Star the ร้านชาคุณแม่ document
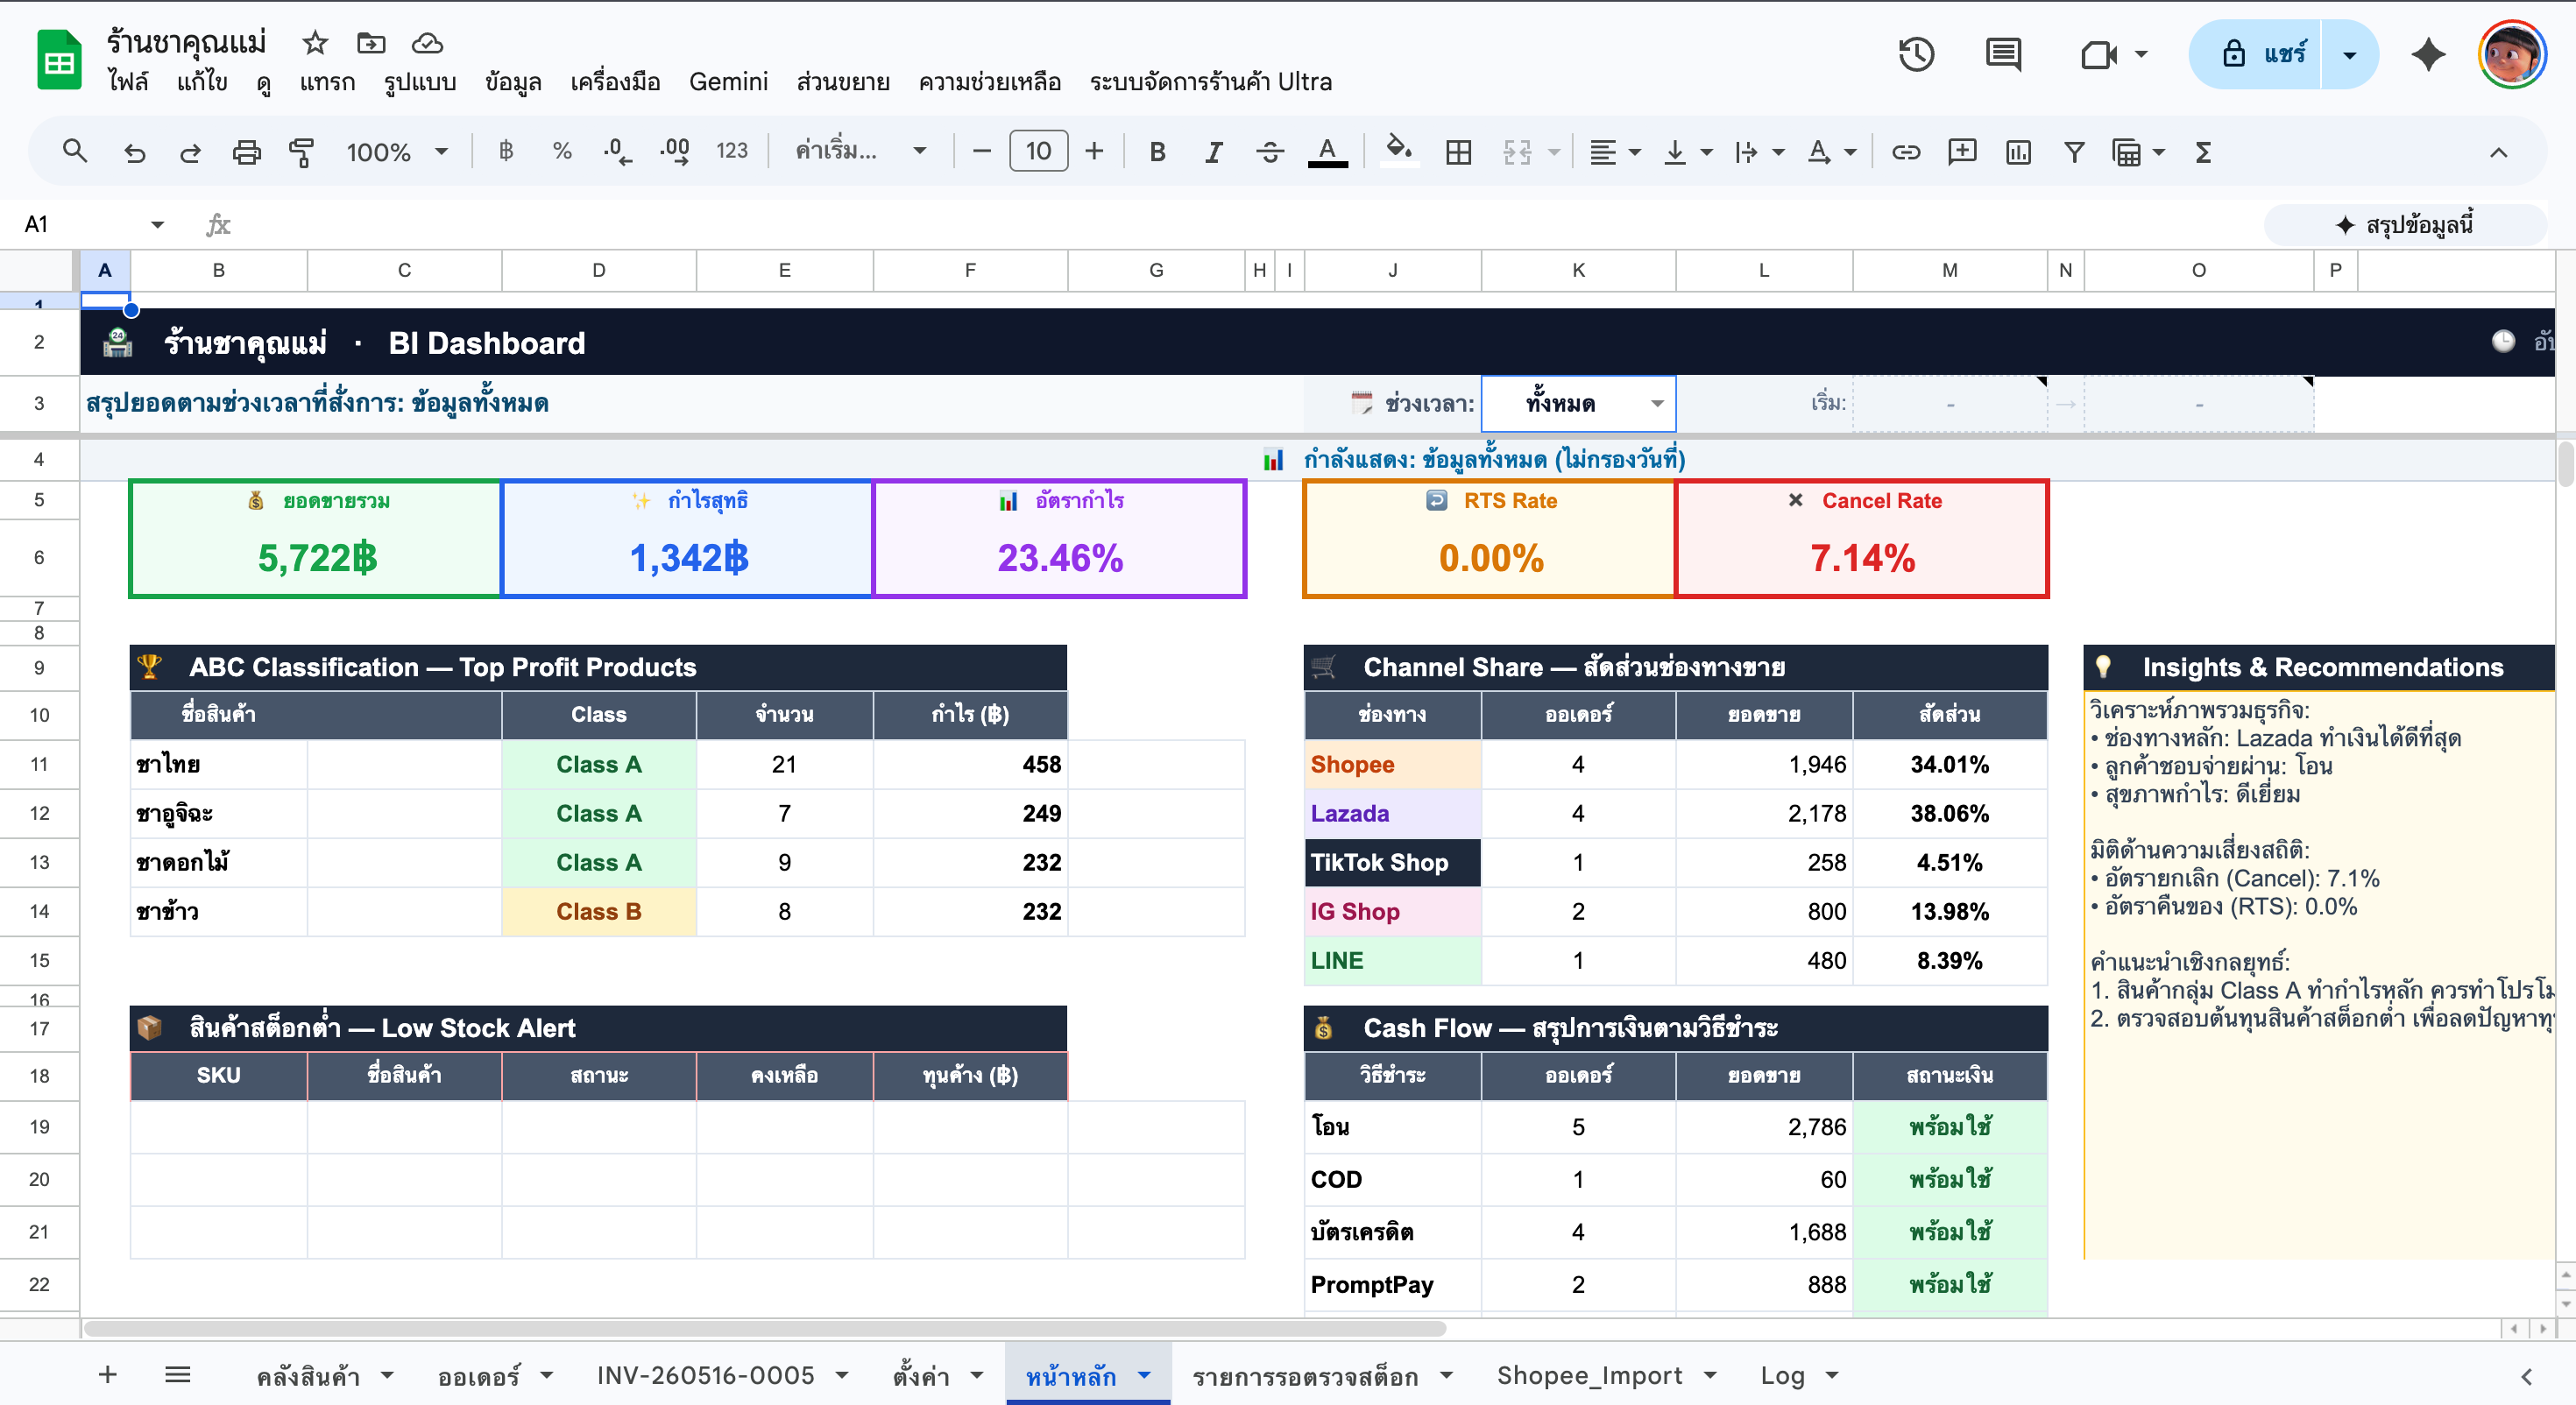 [315, 43]
